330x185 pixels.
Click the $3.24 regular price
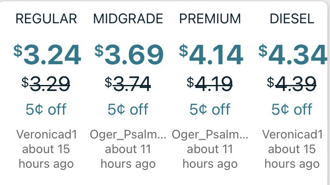tap(47, 54)
